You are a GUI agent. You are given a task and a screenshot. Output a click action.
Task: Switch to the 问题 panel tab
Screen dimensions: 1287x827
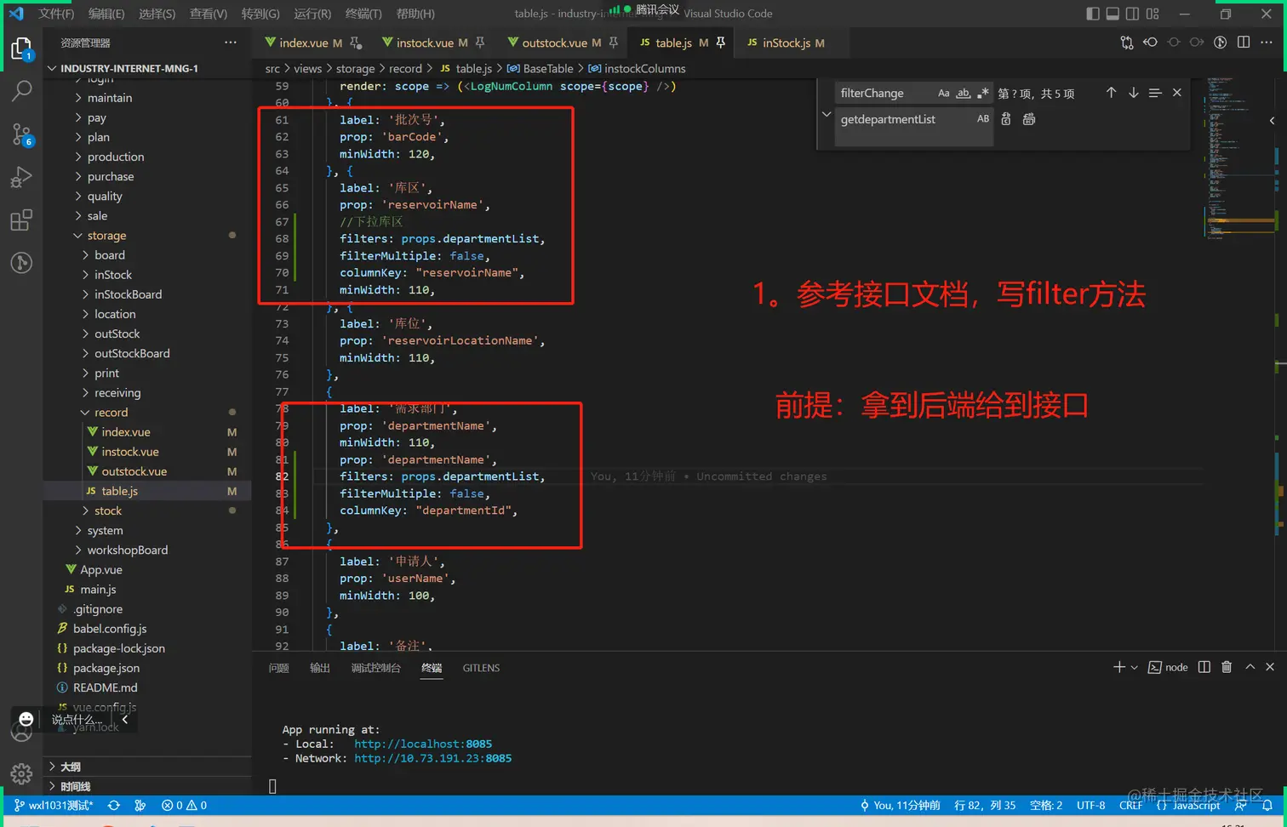(279, 668)
